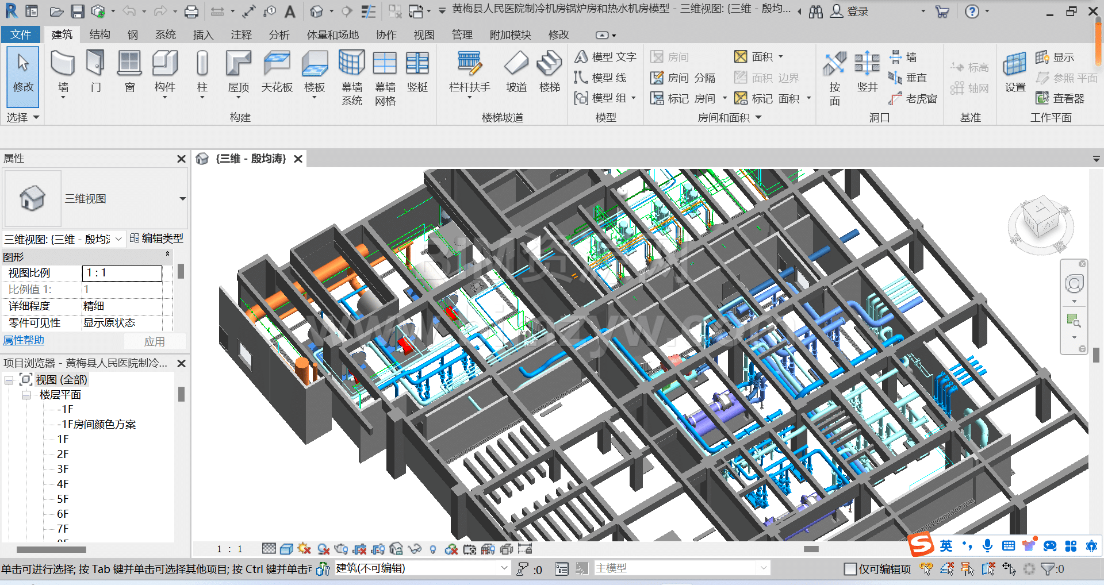The image size is (1104, 585).
Task: Click the Save icon in the quick access toolbar
Action: click(x=77, y=11)
